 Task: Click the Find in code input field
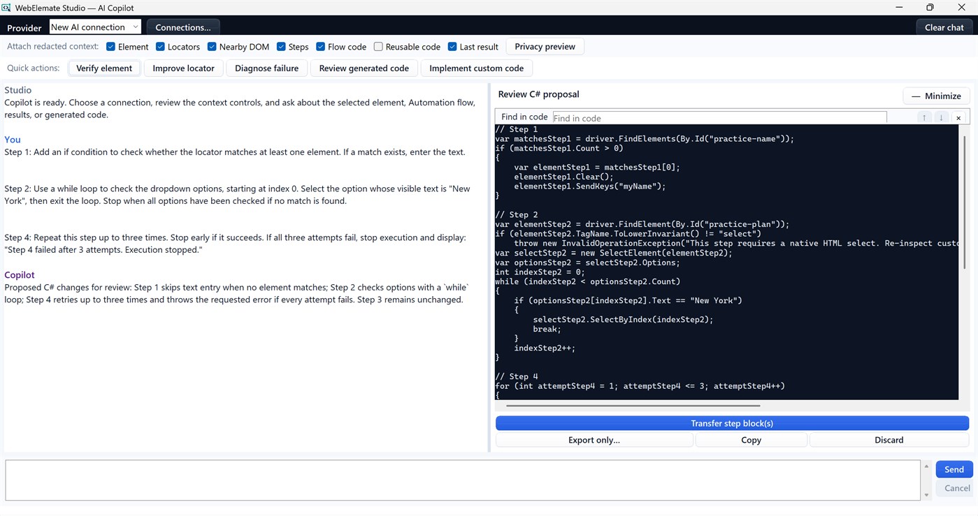pyautogui.click(x=719, y=117)
